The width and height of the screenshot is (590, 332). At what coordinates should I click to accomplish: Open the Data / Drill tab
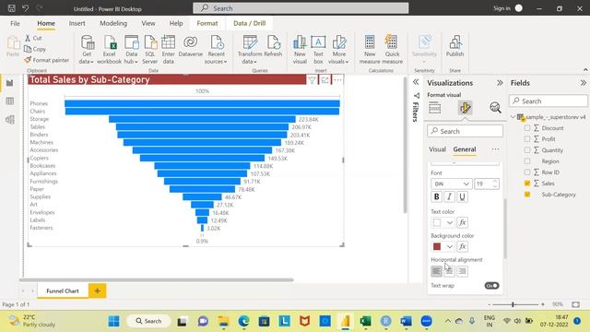[250, 23]
